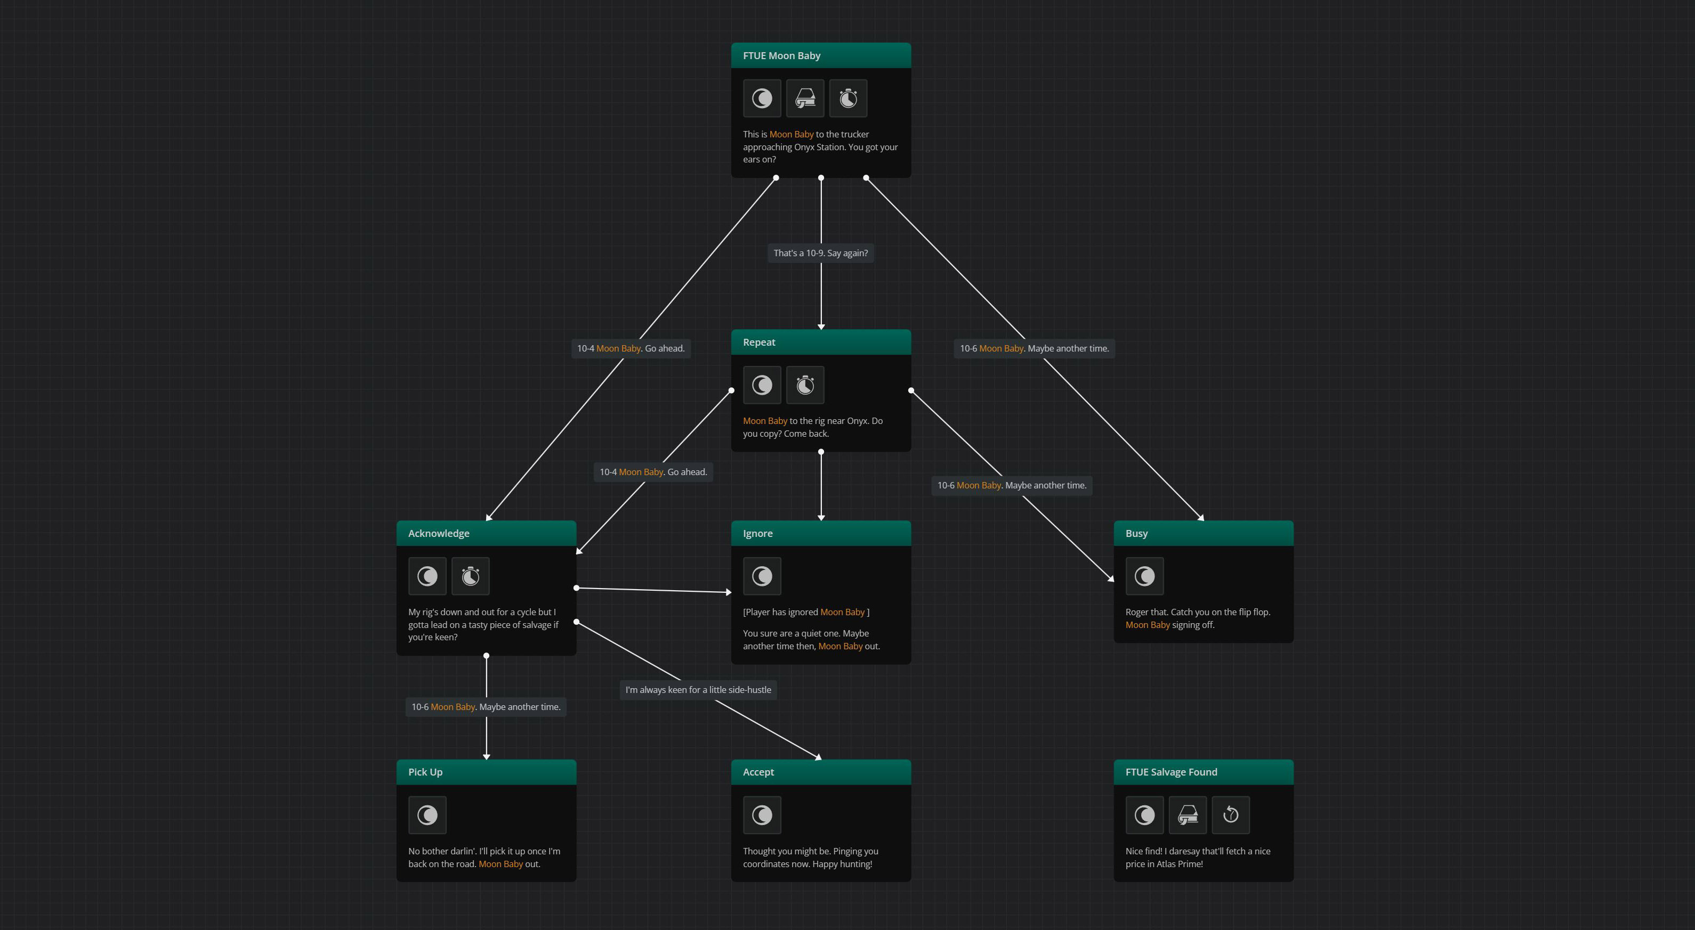Click the "That's a 10-9. Say again?" edge label

click(820, 252)
